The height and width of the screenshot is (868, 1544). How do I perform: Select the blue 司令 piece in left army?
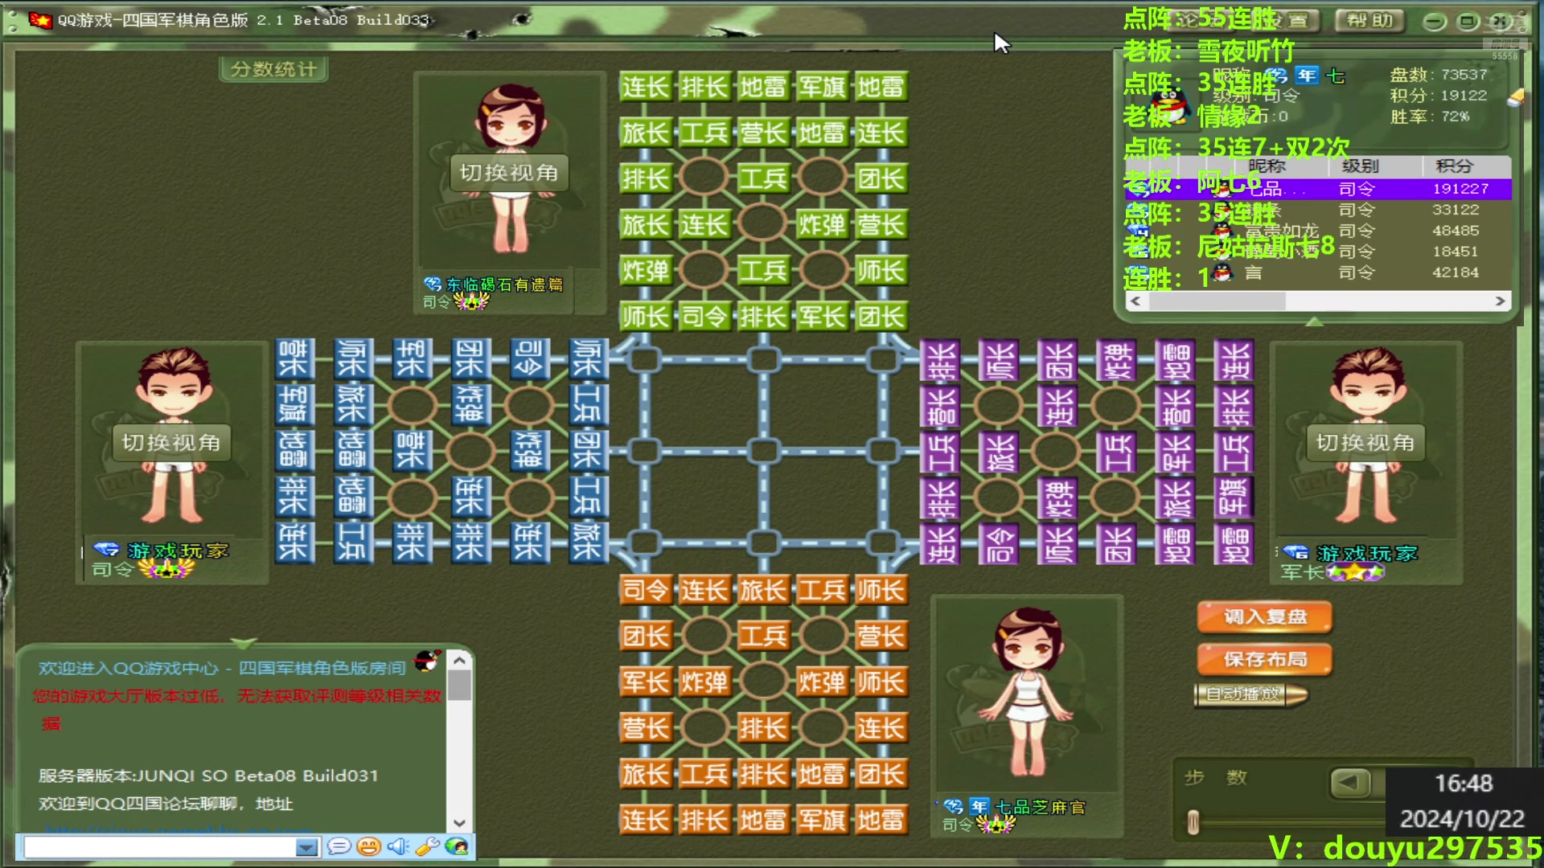tap(529, 358)
